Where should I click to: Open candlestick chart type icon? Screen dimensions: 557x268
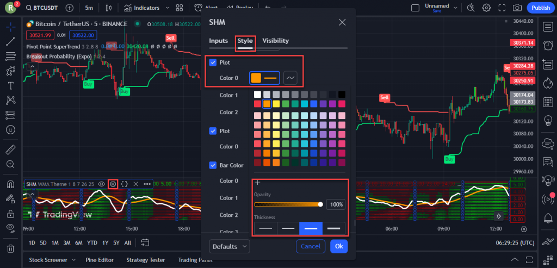tap(109, 8)
